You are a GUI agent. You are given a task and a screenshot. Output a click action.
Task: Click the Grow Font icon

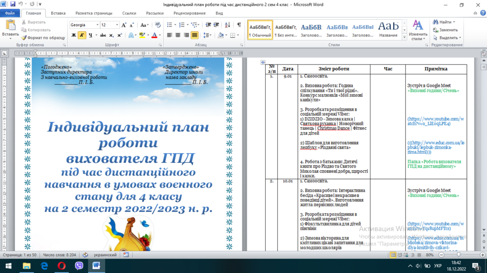(x=124, y=25)
